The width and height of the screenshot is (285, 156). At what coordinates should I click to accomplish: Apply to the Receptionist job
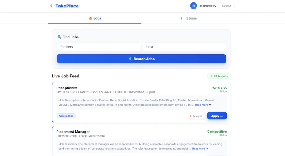217,116
